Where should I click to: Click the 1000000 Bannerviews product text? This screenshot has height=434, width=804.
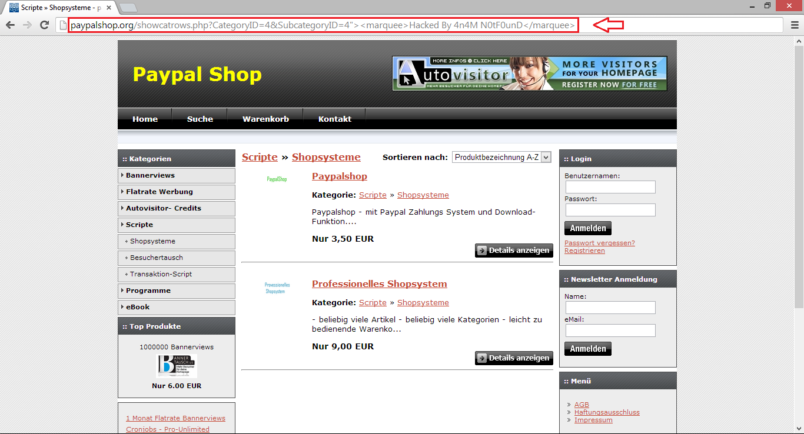(177, 347)
